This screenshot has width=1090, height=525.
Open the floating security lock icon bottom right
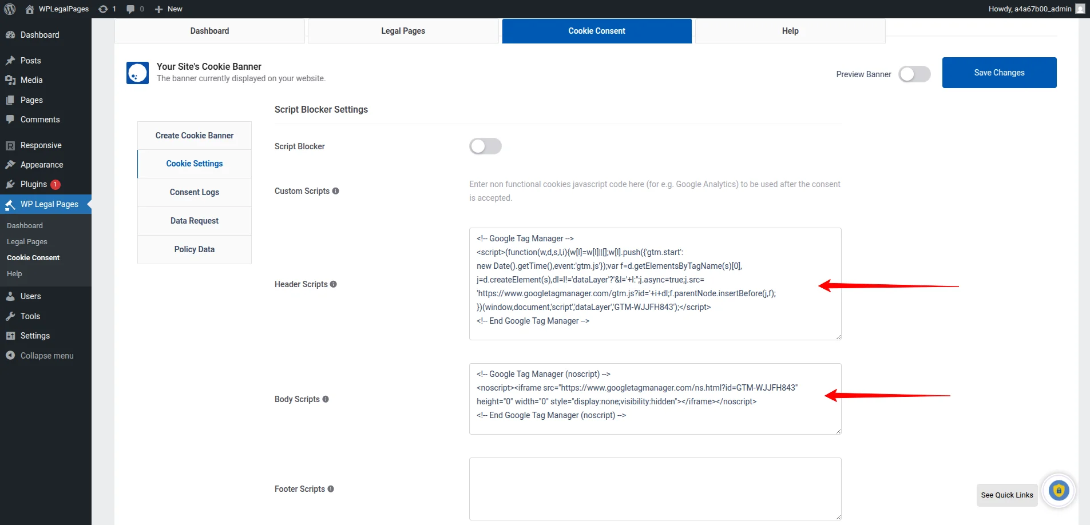tap(1059, 490)
